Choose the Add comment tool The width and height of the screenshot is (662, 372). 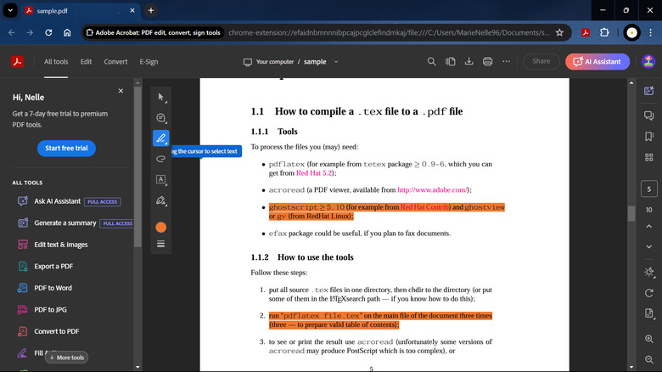click(x=160, y=118)
